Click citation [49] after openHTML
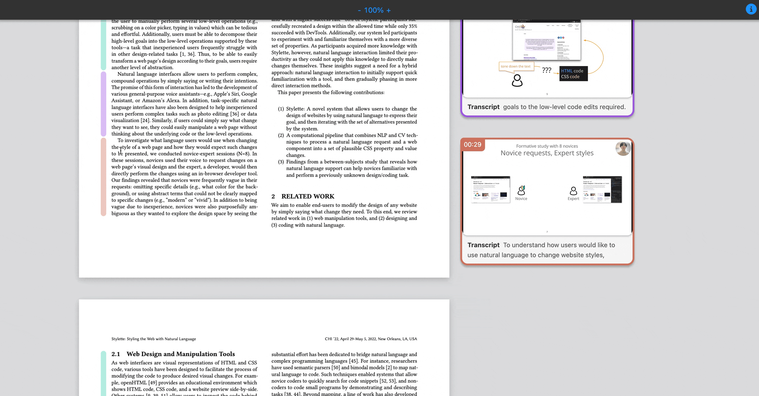 [153, 383]
